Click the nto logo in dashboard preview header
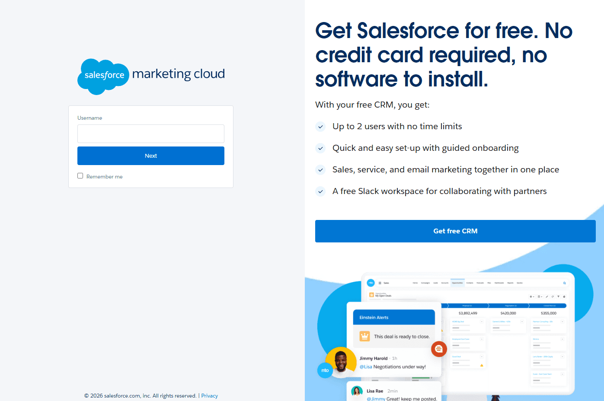This screenshot has width=604, height=401. [x=371, y=283]
